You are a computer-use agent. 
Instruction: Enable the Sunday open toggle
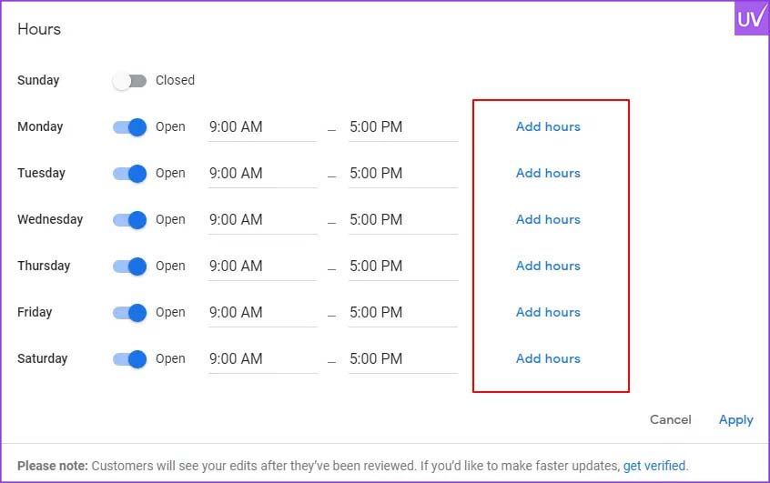pos(129,80)
